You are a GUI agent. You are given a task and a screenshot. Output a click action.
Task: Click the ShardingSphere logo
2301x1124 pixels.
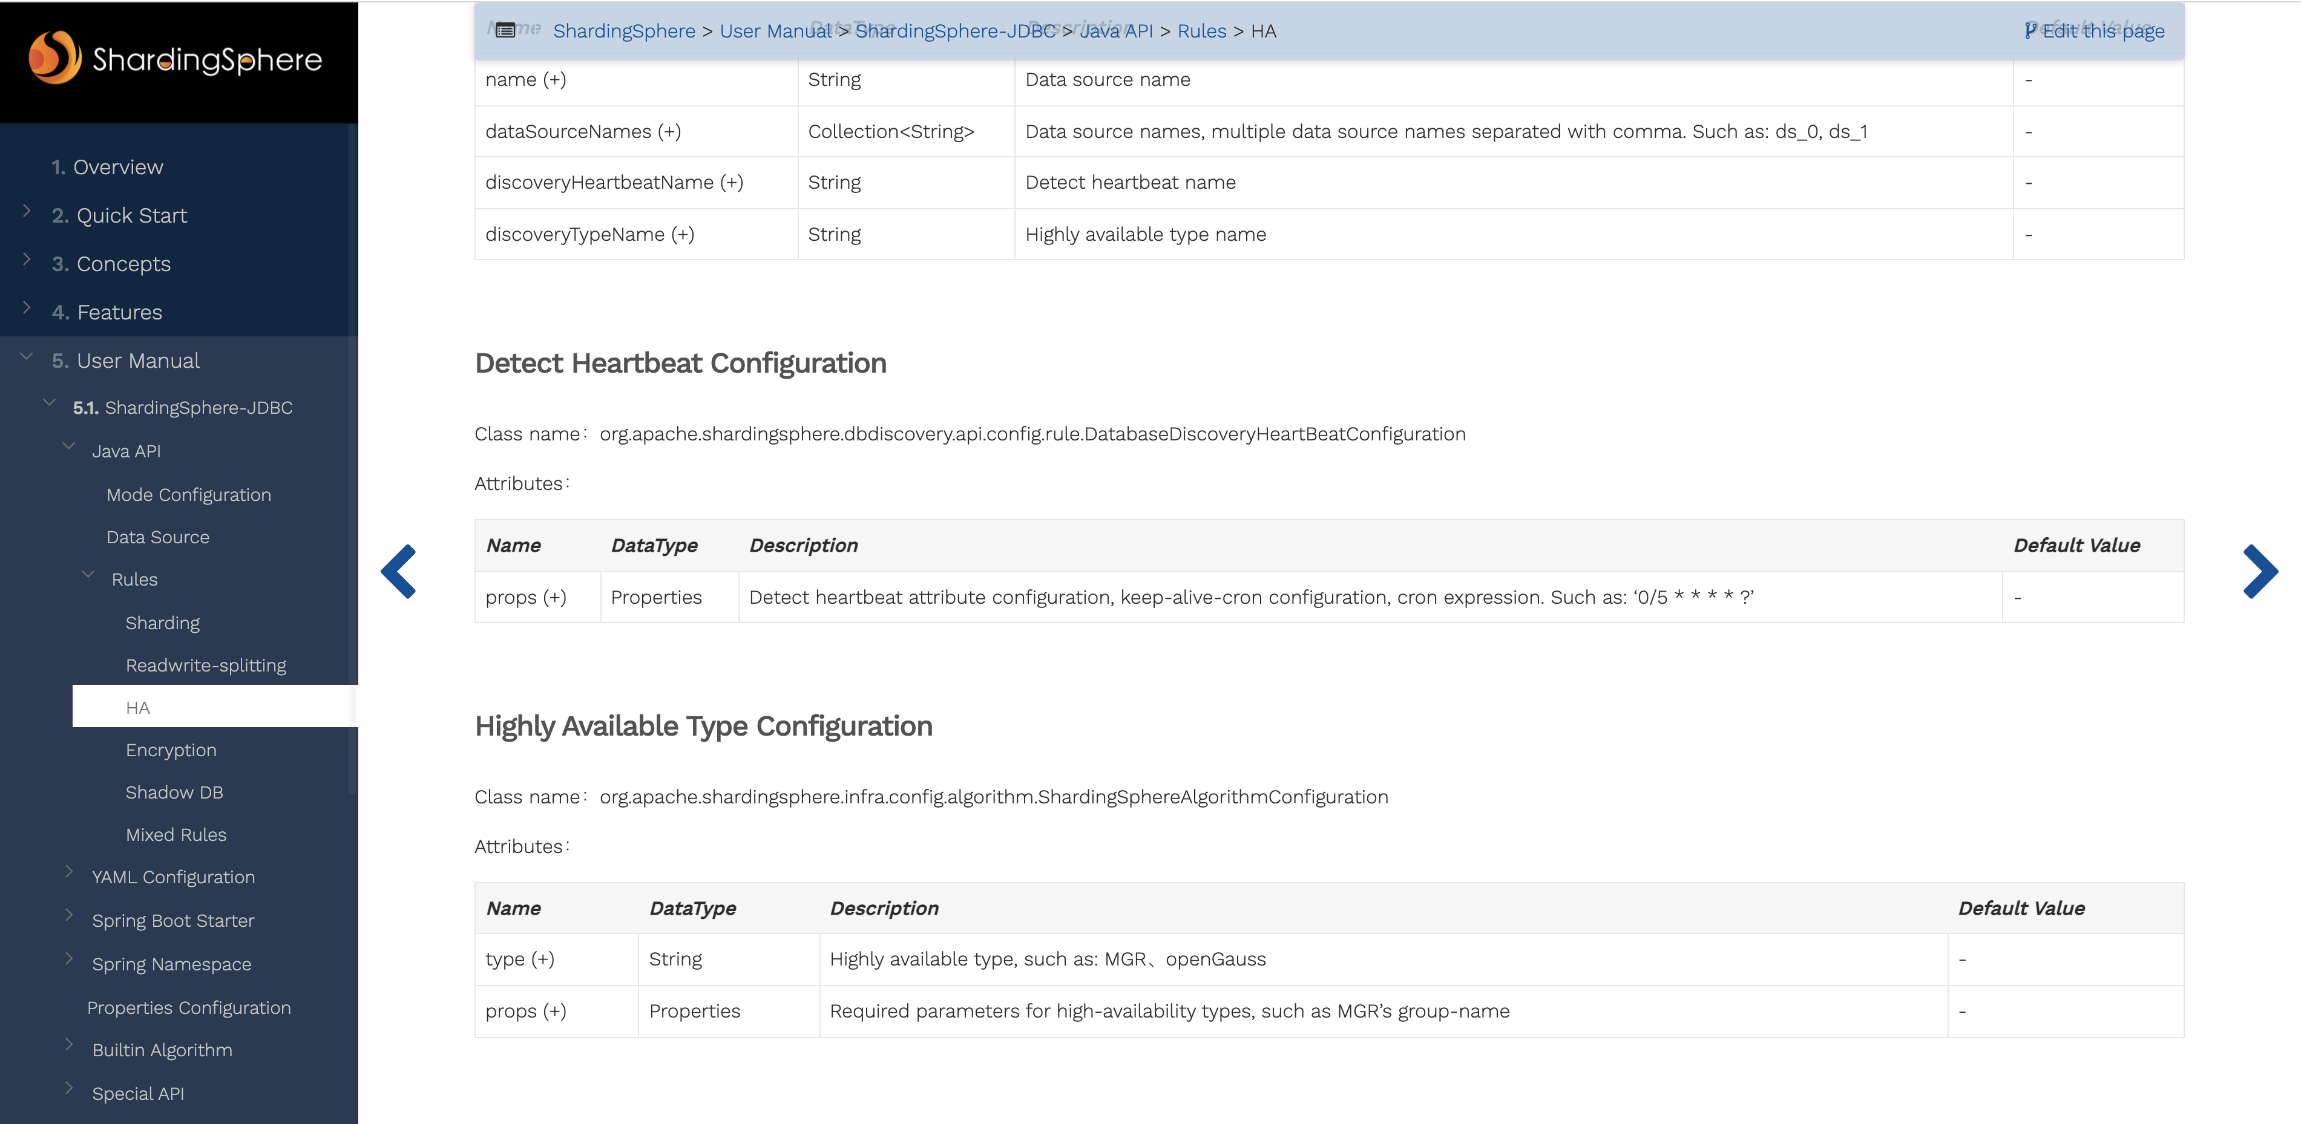pos(175,59)
